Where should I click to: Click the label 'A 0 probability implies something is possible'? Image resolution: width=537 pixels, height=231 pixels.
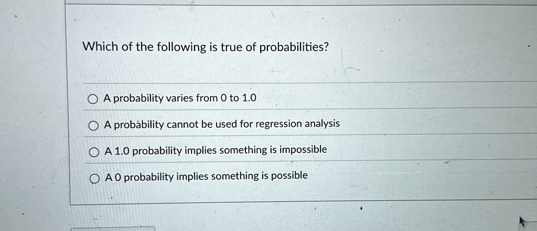click(x=207, y=177)
